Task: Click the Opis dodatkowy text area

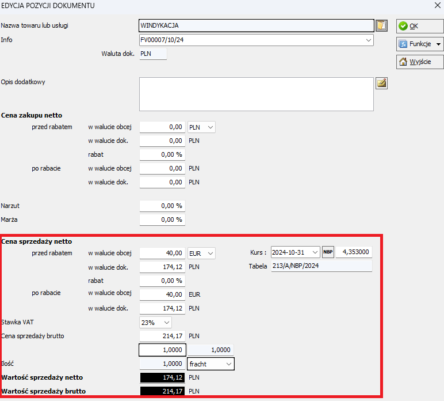Action: [256, 93]
